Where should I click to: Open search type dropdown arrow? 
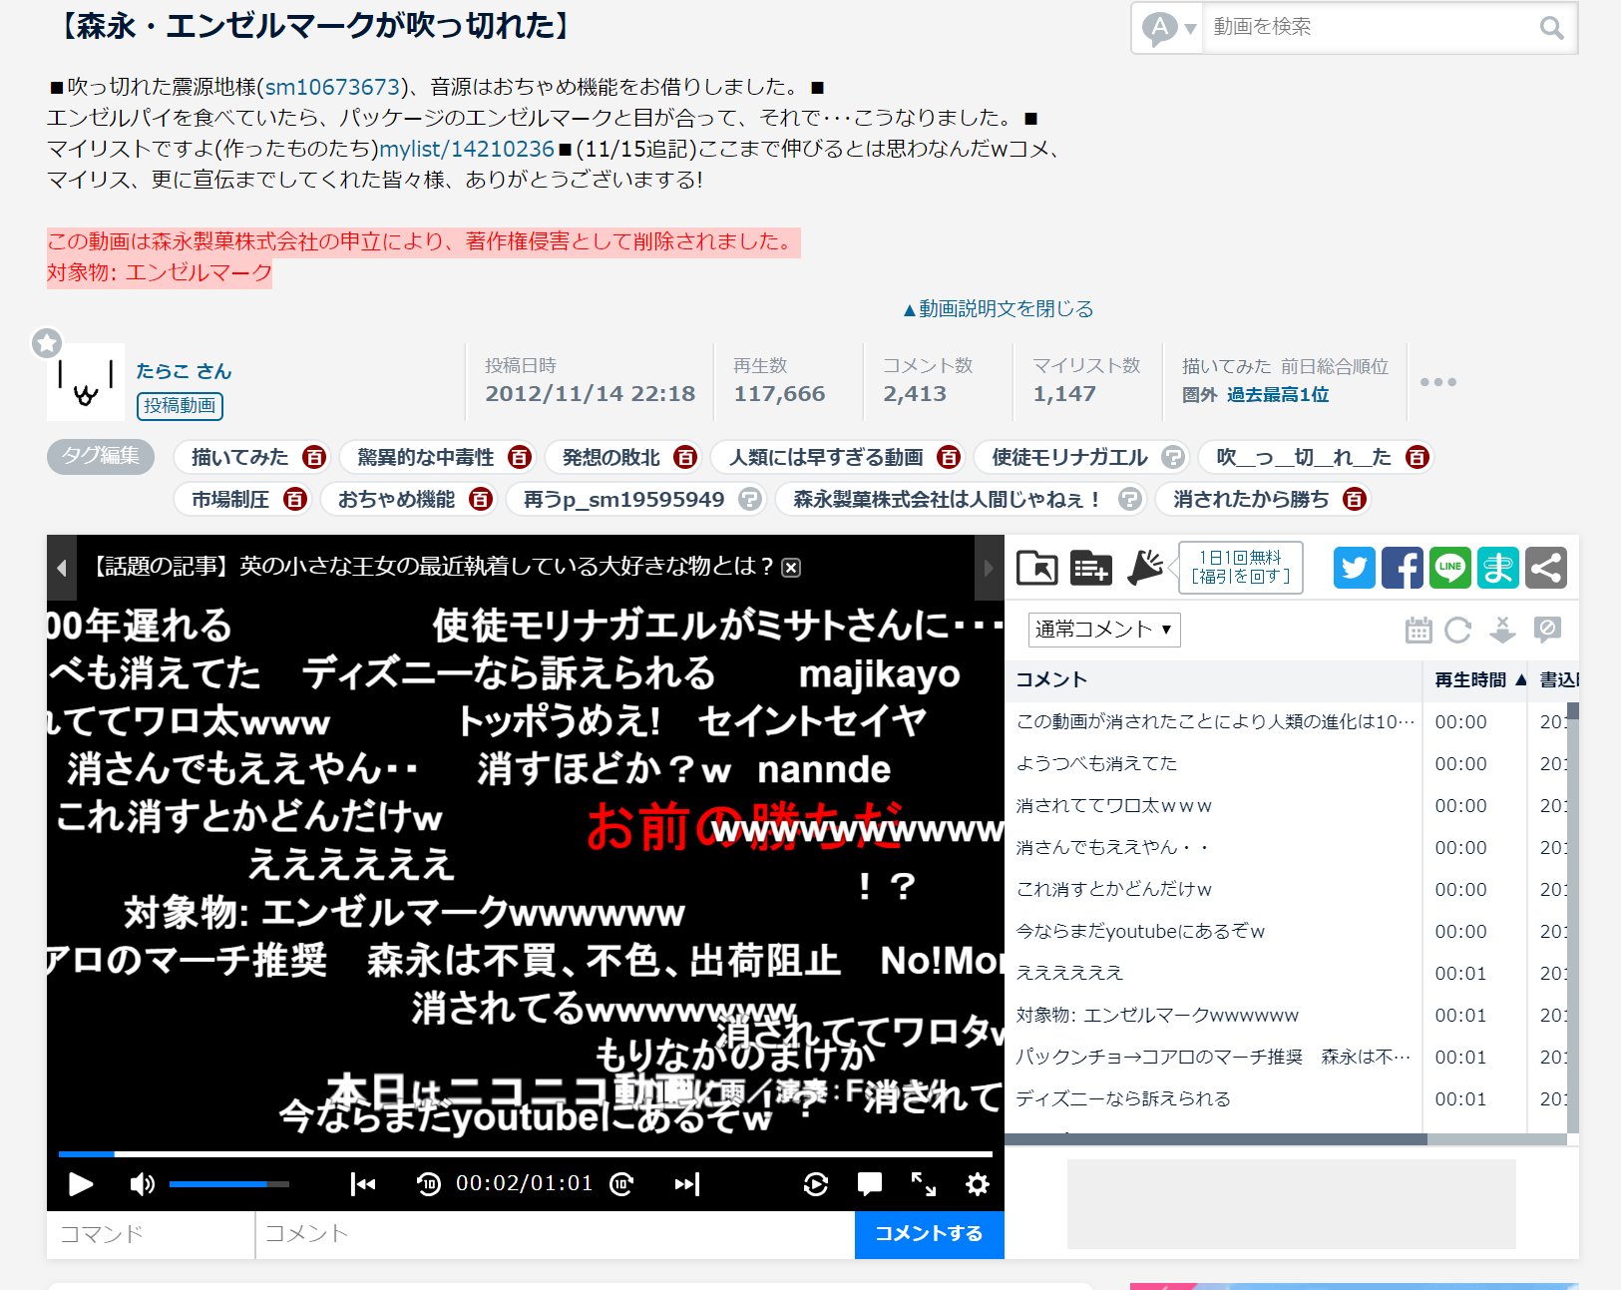point(1190,29)
